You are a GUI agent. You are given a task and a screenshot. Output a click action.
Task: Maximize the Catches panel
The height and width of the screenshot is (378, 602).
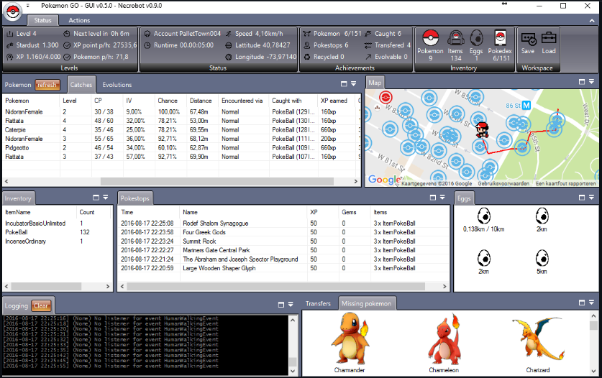coord(344,83)
